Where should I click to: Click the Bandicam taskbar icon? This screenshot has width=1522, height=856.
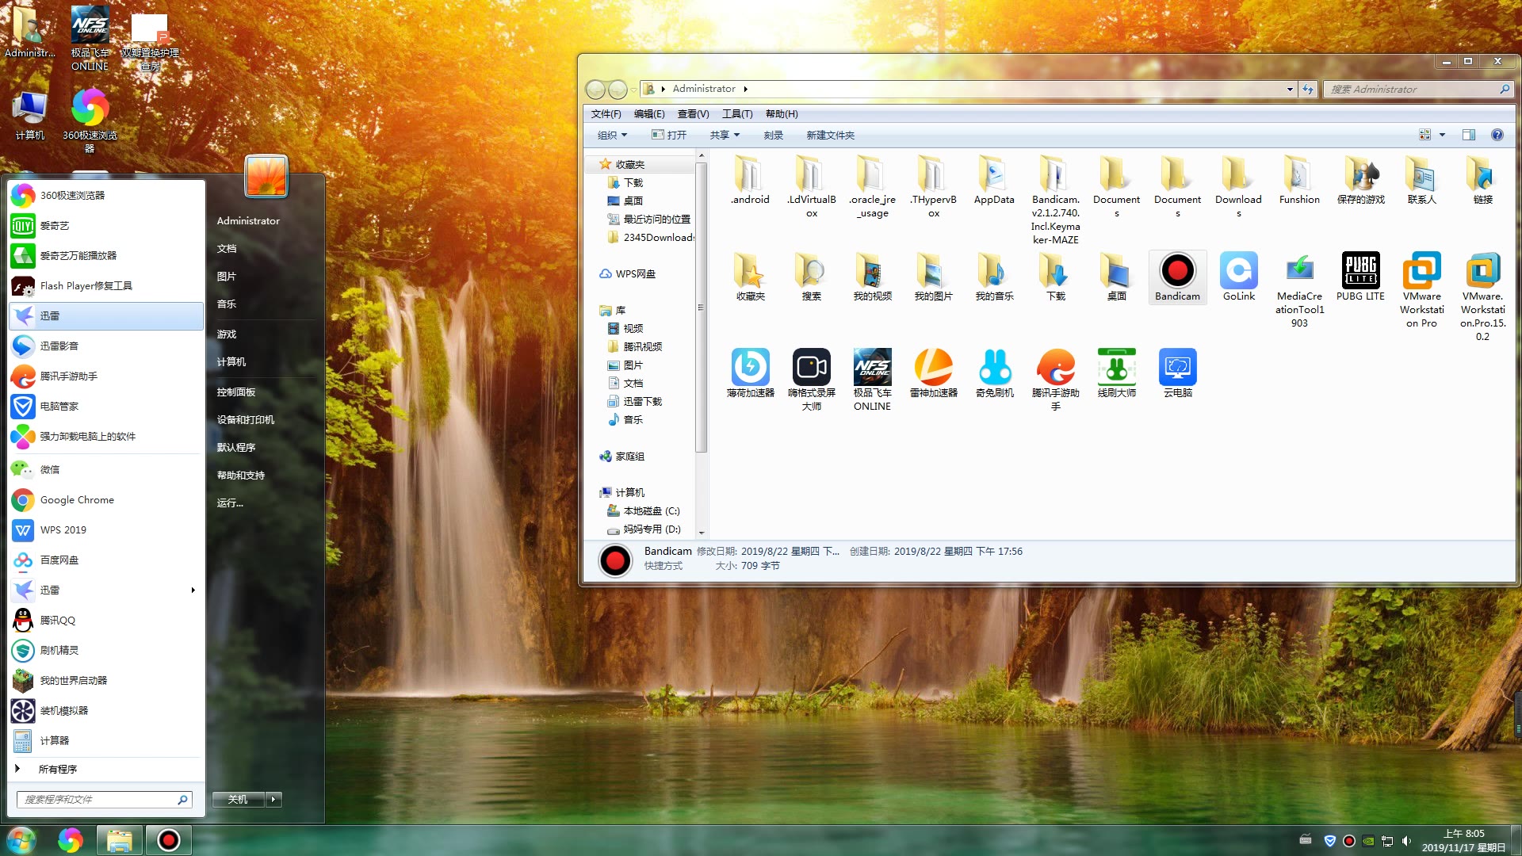tap(168, 840)
